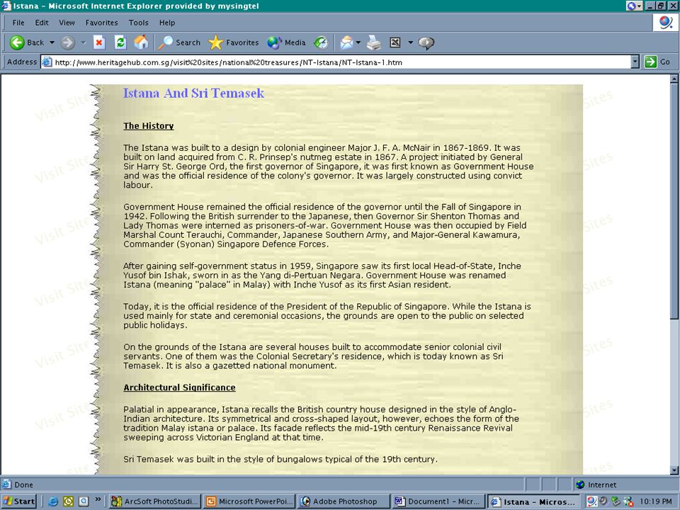This screenshot has width=680, height=510.
Task: Click the second system tray icon
Action: [603, 501]
